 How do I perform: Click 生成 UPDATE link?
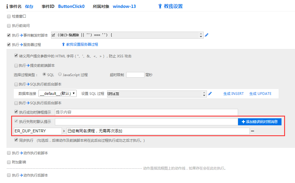tap(260, 94)
